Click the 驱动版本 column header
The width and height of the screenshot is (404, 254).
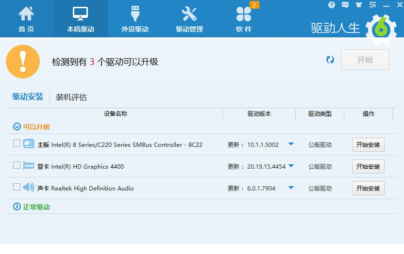(x=259, y=113)
